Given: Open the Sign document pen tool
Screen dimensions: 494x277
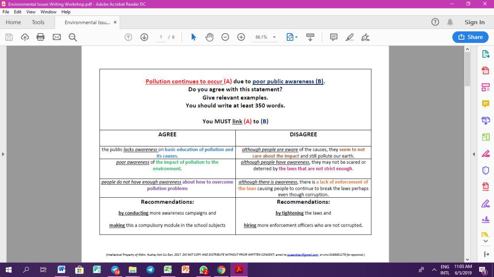Looking at the screenshot, I should 365,37.
